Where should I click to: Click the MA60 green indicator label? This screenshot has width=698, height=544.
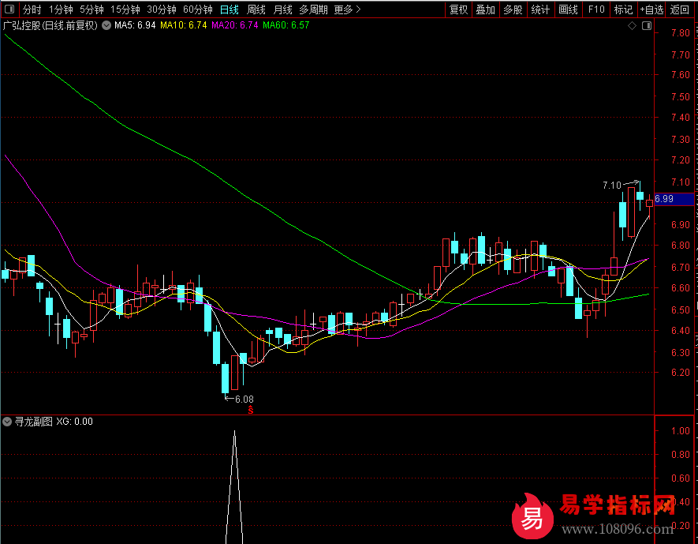click(x=286, y=25)
